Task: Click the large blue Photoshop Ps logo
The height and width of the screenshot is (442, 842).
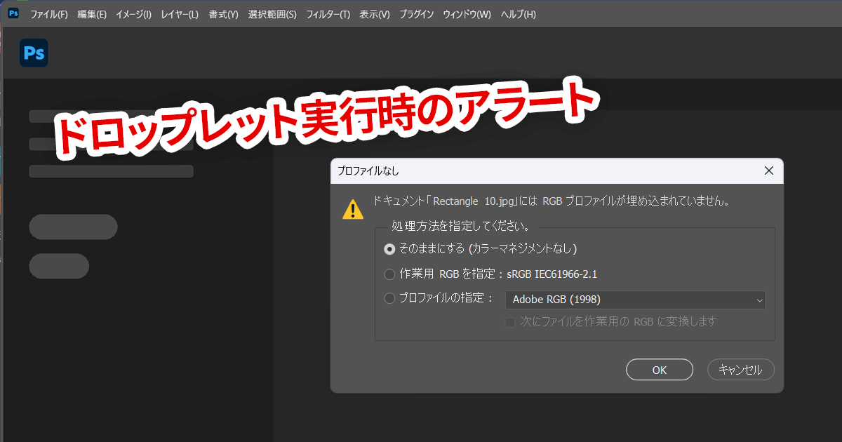Action: pos(35,52)
